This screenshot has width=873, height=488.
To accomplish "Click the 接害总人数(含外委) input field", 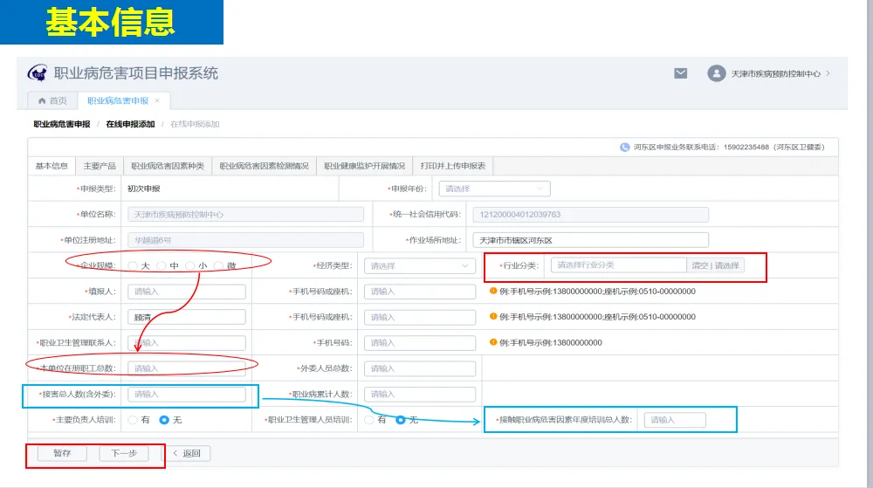I will tap(187, 394).
